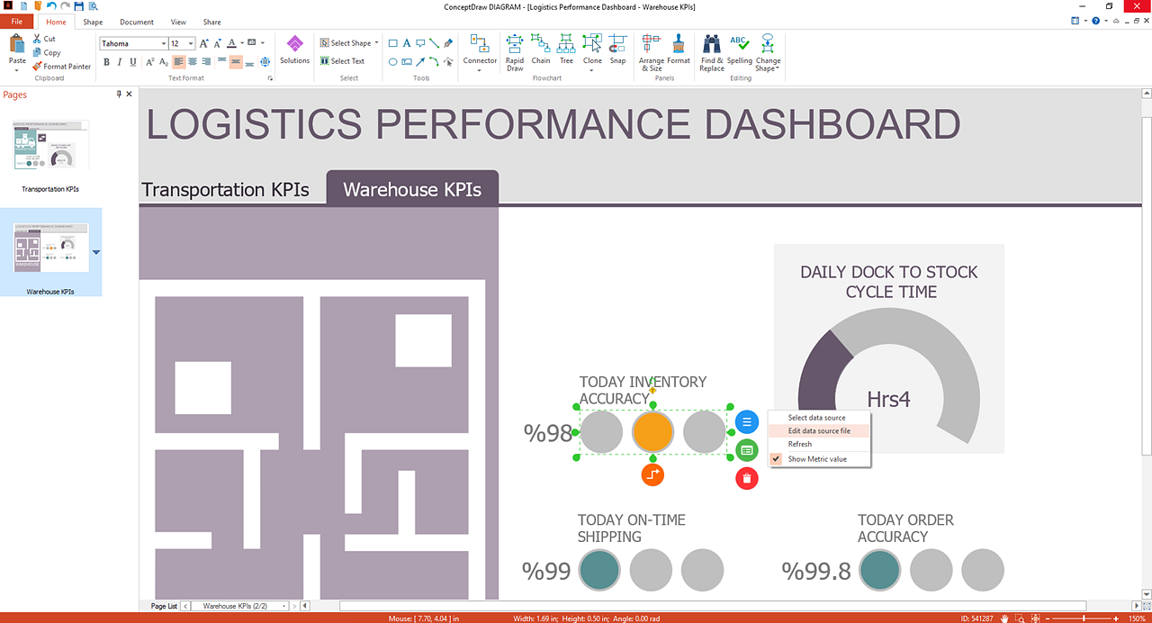1152x623 pixels.
Task: Set text alignment to center
Action: 193,62
